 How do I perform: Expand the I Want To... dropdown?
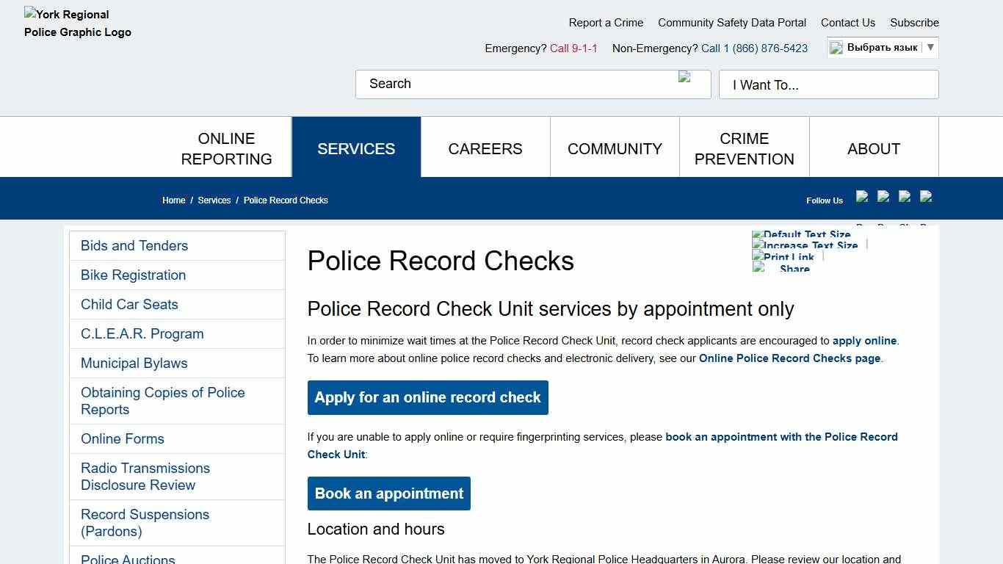(x=828, y=84)
